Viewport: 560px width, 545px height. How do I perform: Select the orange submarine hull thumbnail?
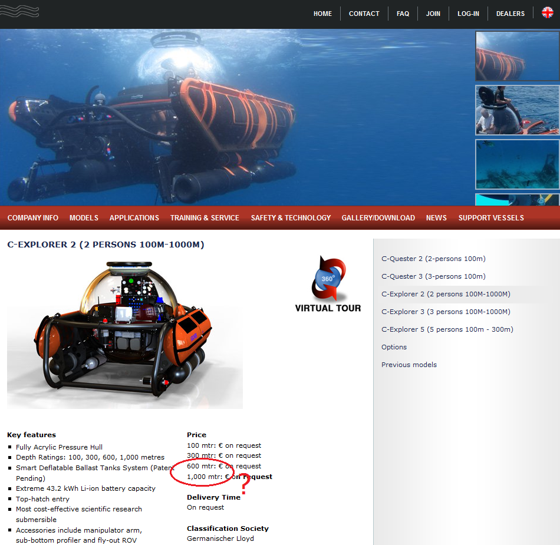[517, 56]
